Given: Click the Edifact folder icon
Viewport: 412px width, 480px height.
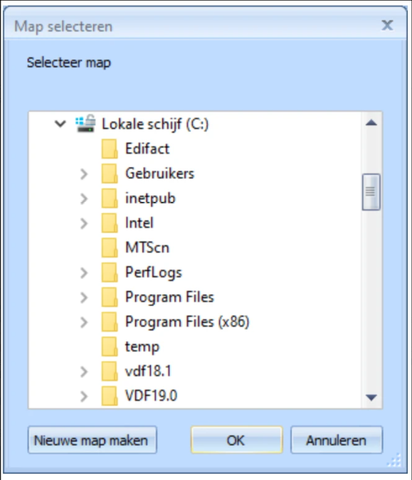Looking at the screenshot, I should tap(110, 149).
